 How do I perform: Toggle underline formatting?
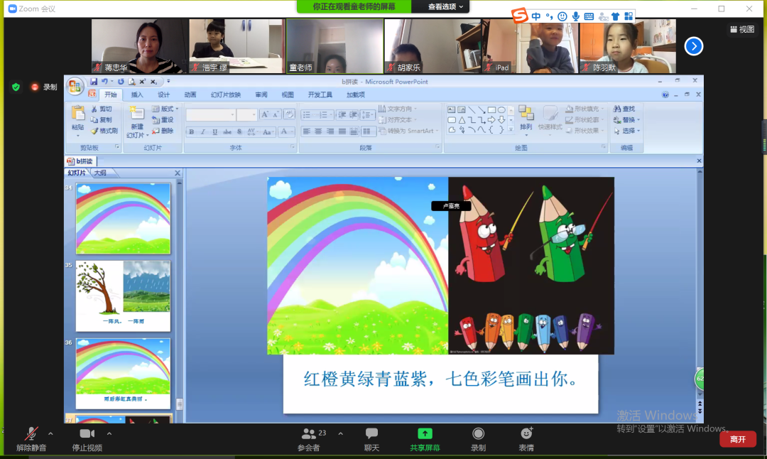(214, 131)
